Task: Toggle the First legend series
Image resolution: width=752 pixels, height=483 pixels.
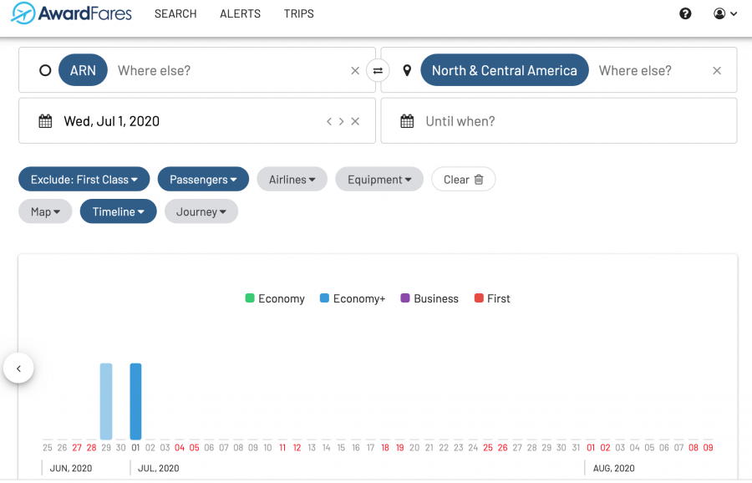Action: (491, 299)
